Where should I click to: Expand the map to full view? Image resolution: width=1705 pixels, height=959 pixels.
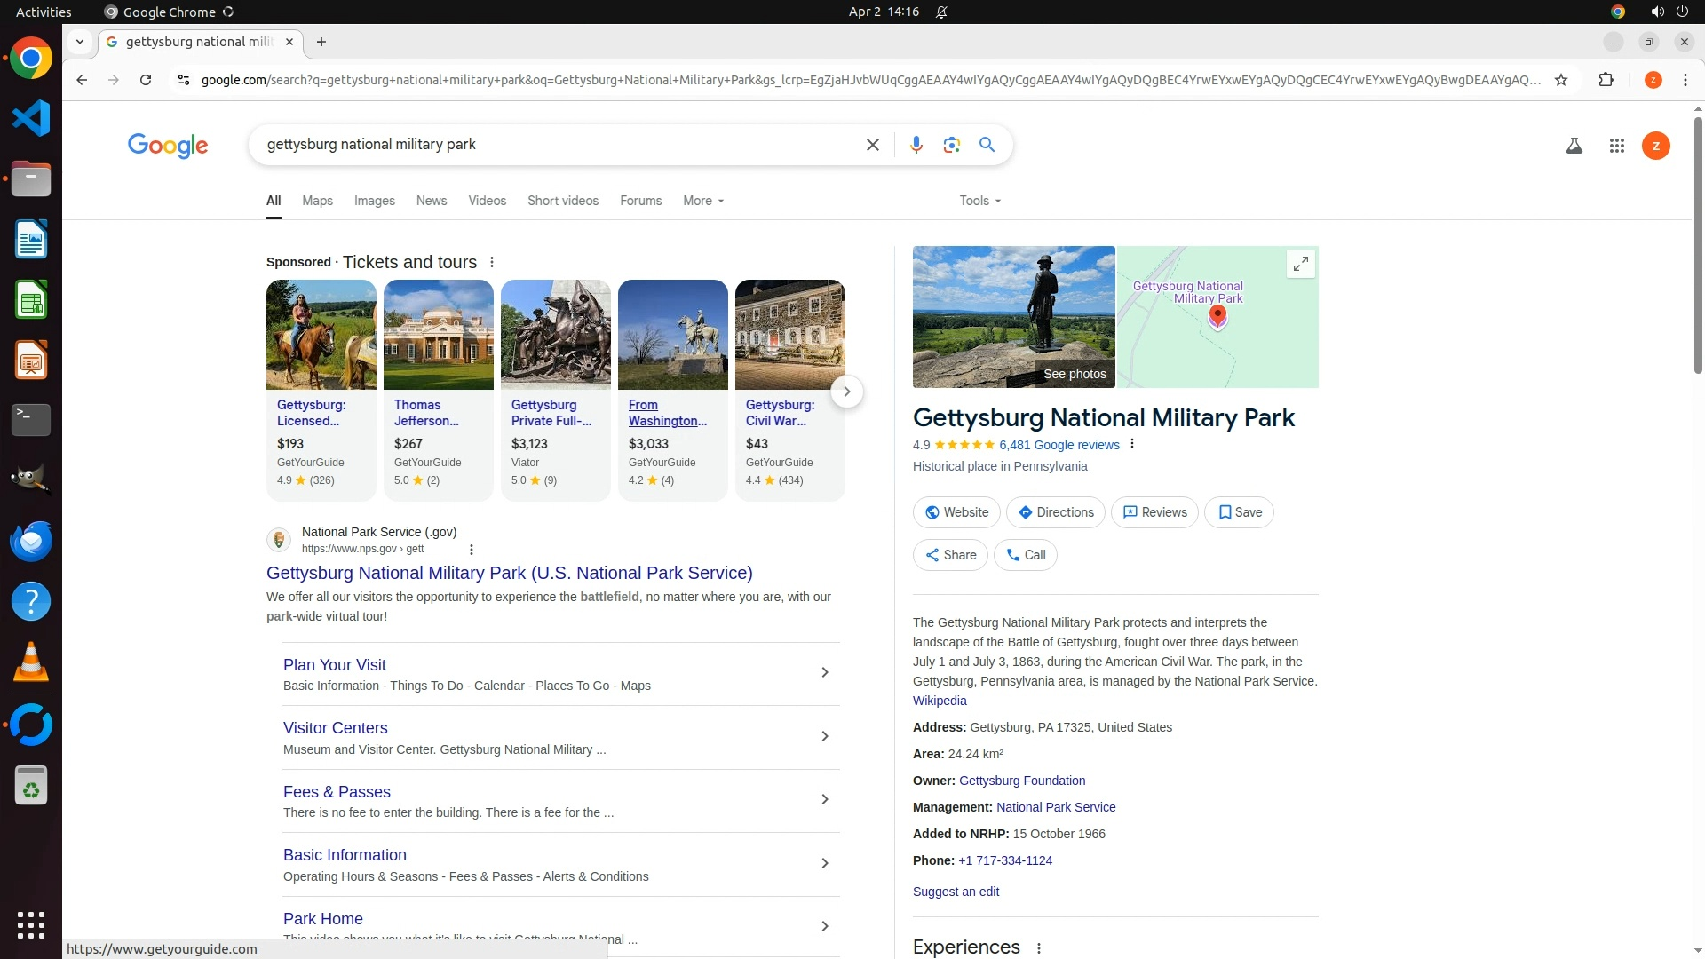coord(1300,264)
